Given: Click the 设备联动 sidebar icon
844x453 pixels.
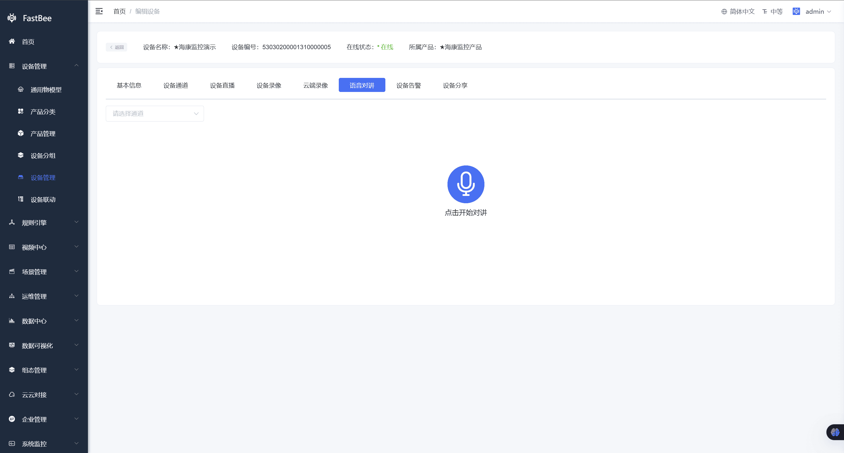Looking at the screenshot, I should [21, 199].
